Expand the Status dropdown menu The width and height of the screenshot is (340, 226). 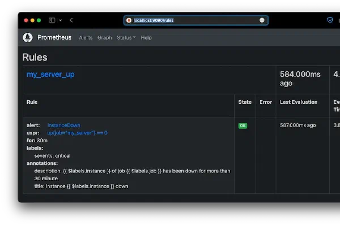point(126,38)
